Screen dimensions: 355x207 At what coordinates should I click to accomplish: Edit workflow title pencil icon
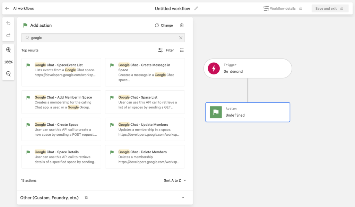click(196, 8)
